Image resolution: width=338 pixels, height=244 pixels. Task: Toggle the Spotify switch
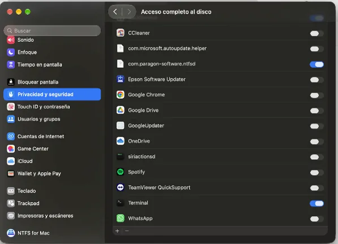click(x=316, y=172)
